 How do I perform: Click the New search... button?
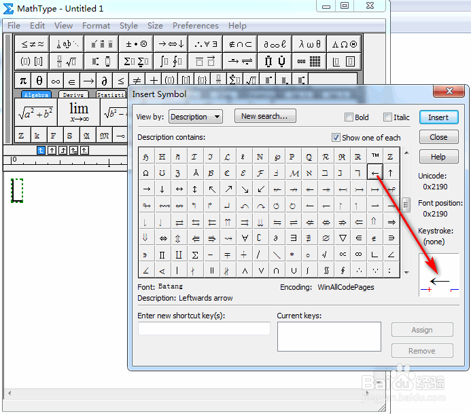click(265, 116)
